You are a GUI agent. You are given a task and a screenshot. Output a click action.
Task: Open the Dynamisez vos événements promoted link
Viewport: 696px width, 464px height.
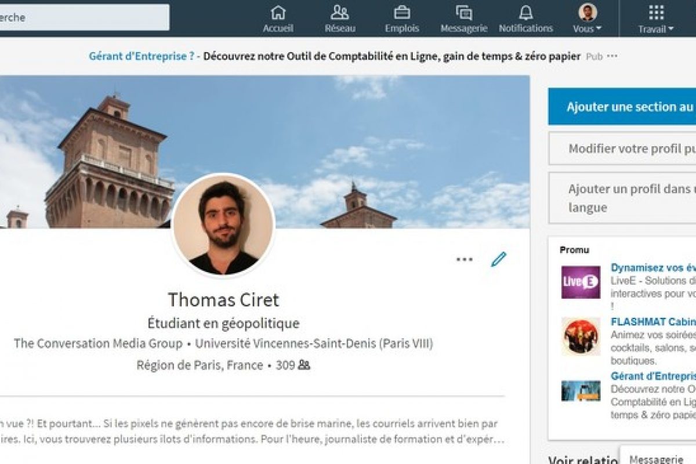click(653, 268)
